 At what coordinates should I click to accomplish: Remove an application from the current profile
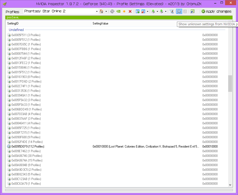pos(143,11)
